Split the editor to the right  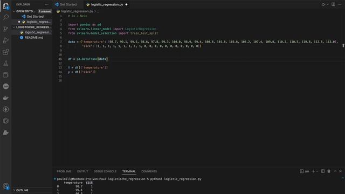(x=333, y=4)
